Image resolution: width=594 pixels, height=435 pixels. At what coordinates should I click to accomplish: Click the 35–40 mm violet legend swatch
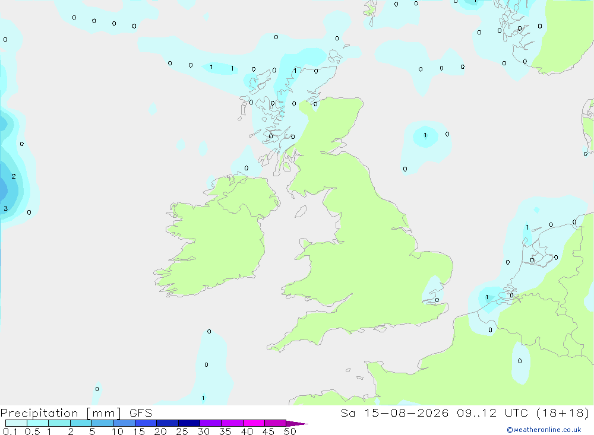click(x=232, y=423)
